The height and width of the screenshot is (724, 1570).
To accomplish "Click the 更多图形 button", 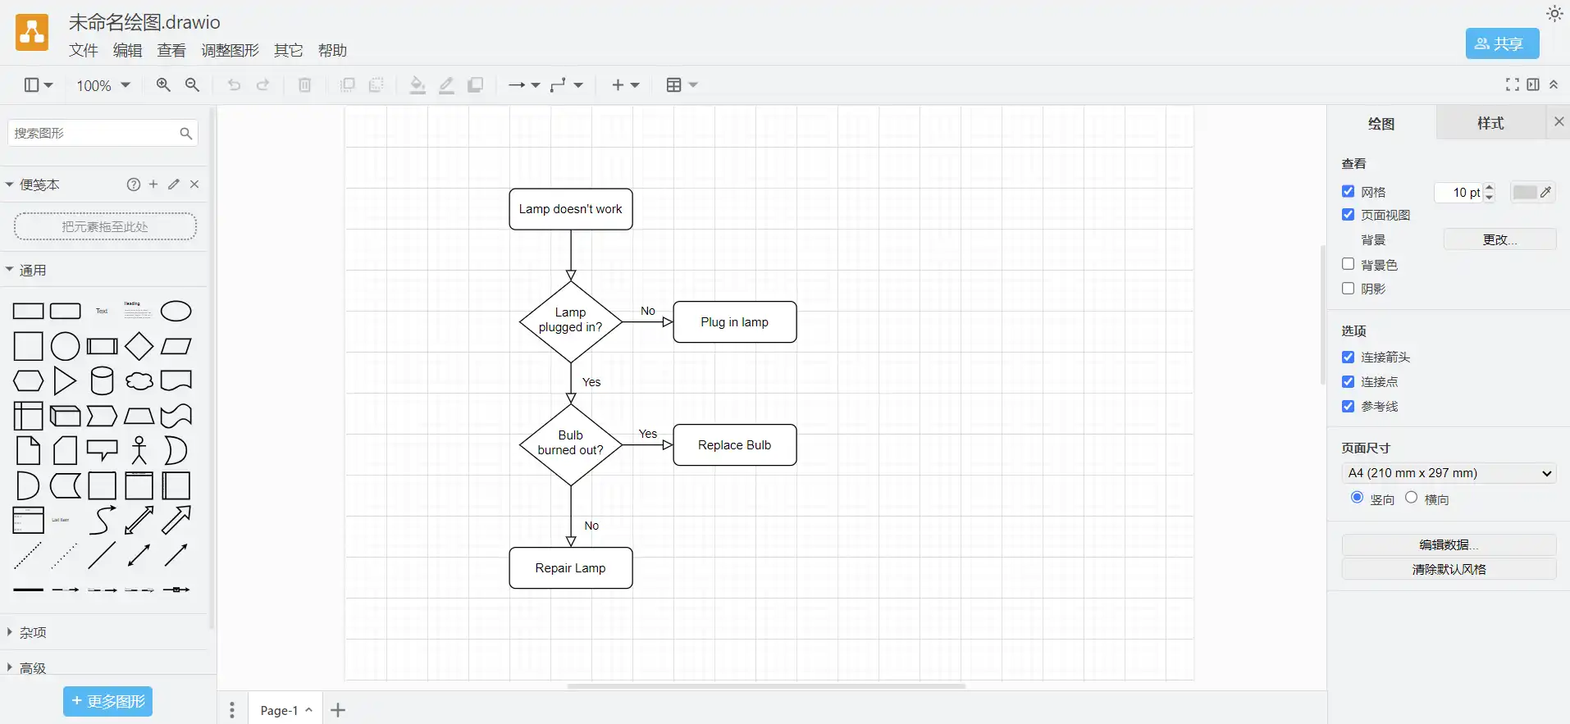I will tap(108, 701).
